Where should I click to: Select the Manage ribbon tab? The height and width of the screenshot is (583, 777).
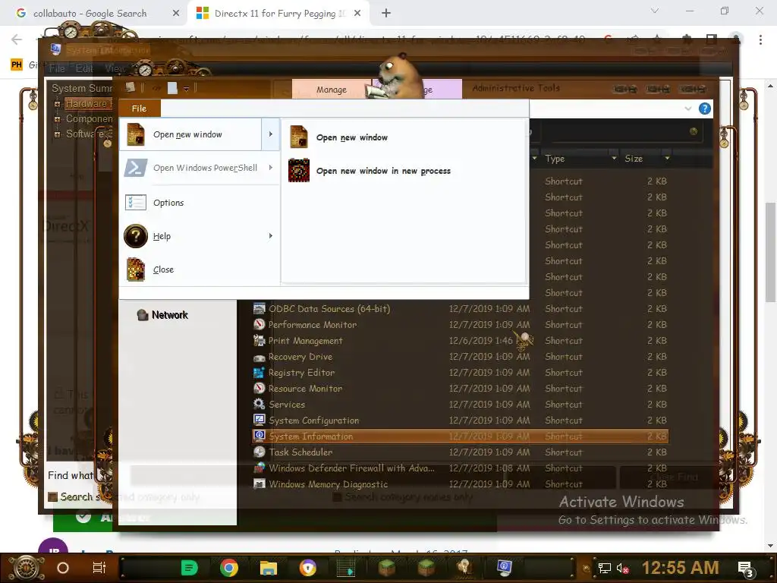332,90
